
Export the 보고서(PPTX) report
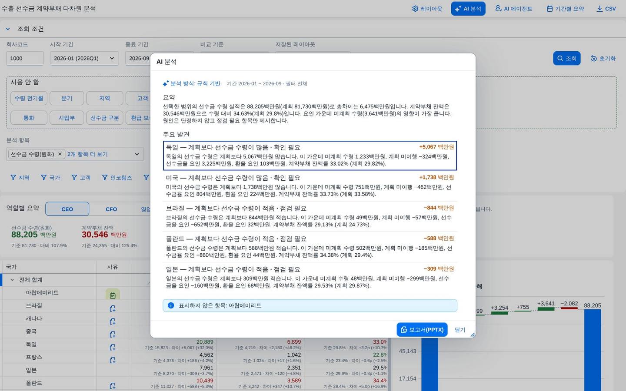click(422, 330)
